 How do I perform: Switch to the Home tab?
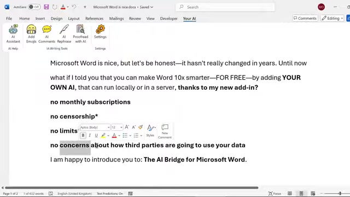[24, 19]
